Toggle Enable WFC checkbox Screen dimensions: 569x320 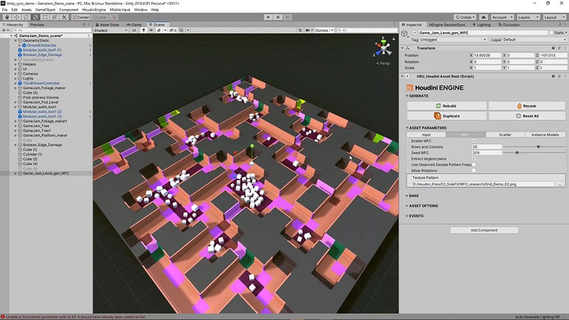click(x=474, y=141)
